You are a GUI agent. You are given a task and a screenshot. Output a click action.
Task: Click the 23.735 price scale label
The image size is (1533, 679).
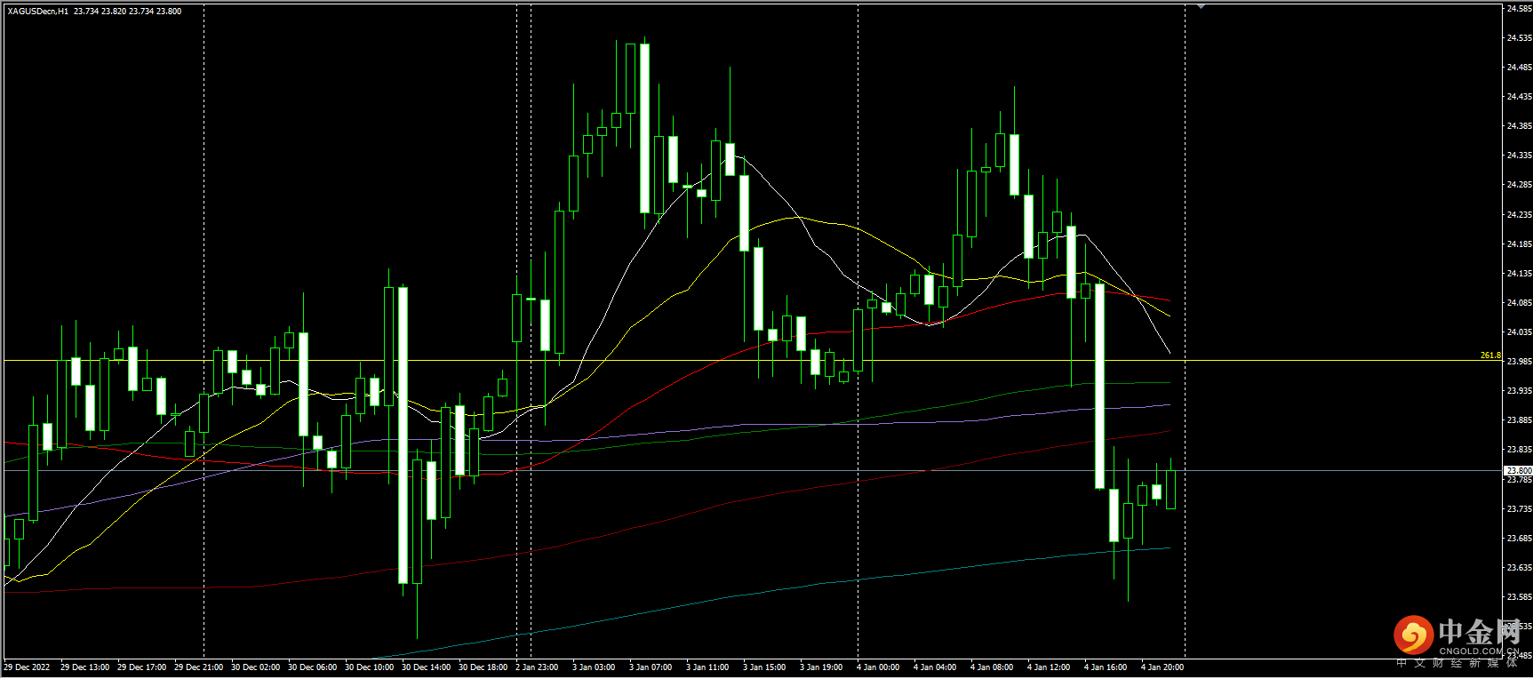click(x=1519, y=509)
